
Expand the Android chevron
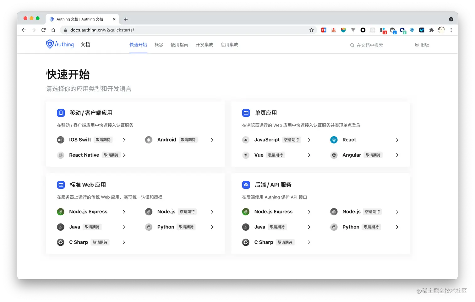tap(212, 140)
